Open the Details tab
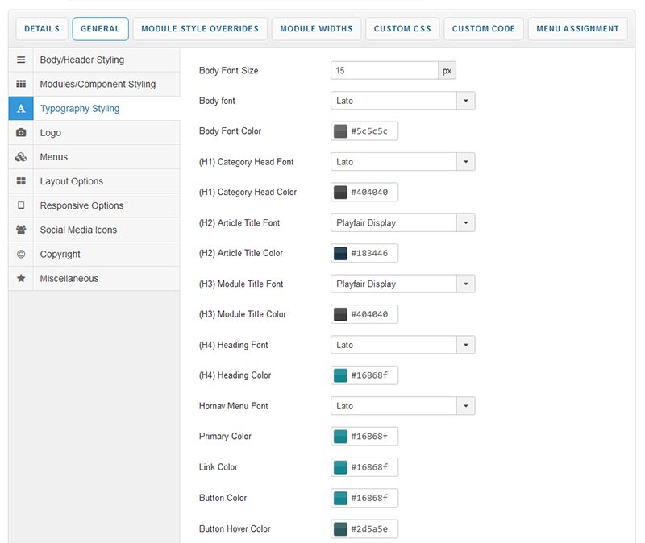 click(42, 29)
